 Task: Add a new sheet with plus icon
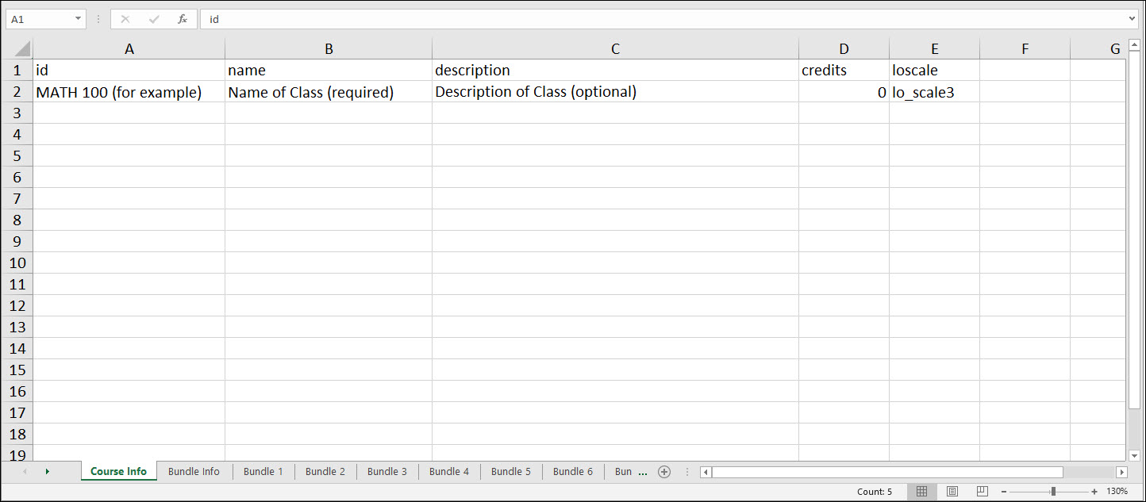point(664,472)
